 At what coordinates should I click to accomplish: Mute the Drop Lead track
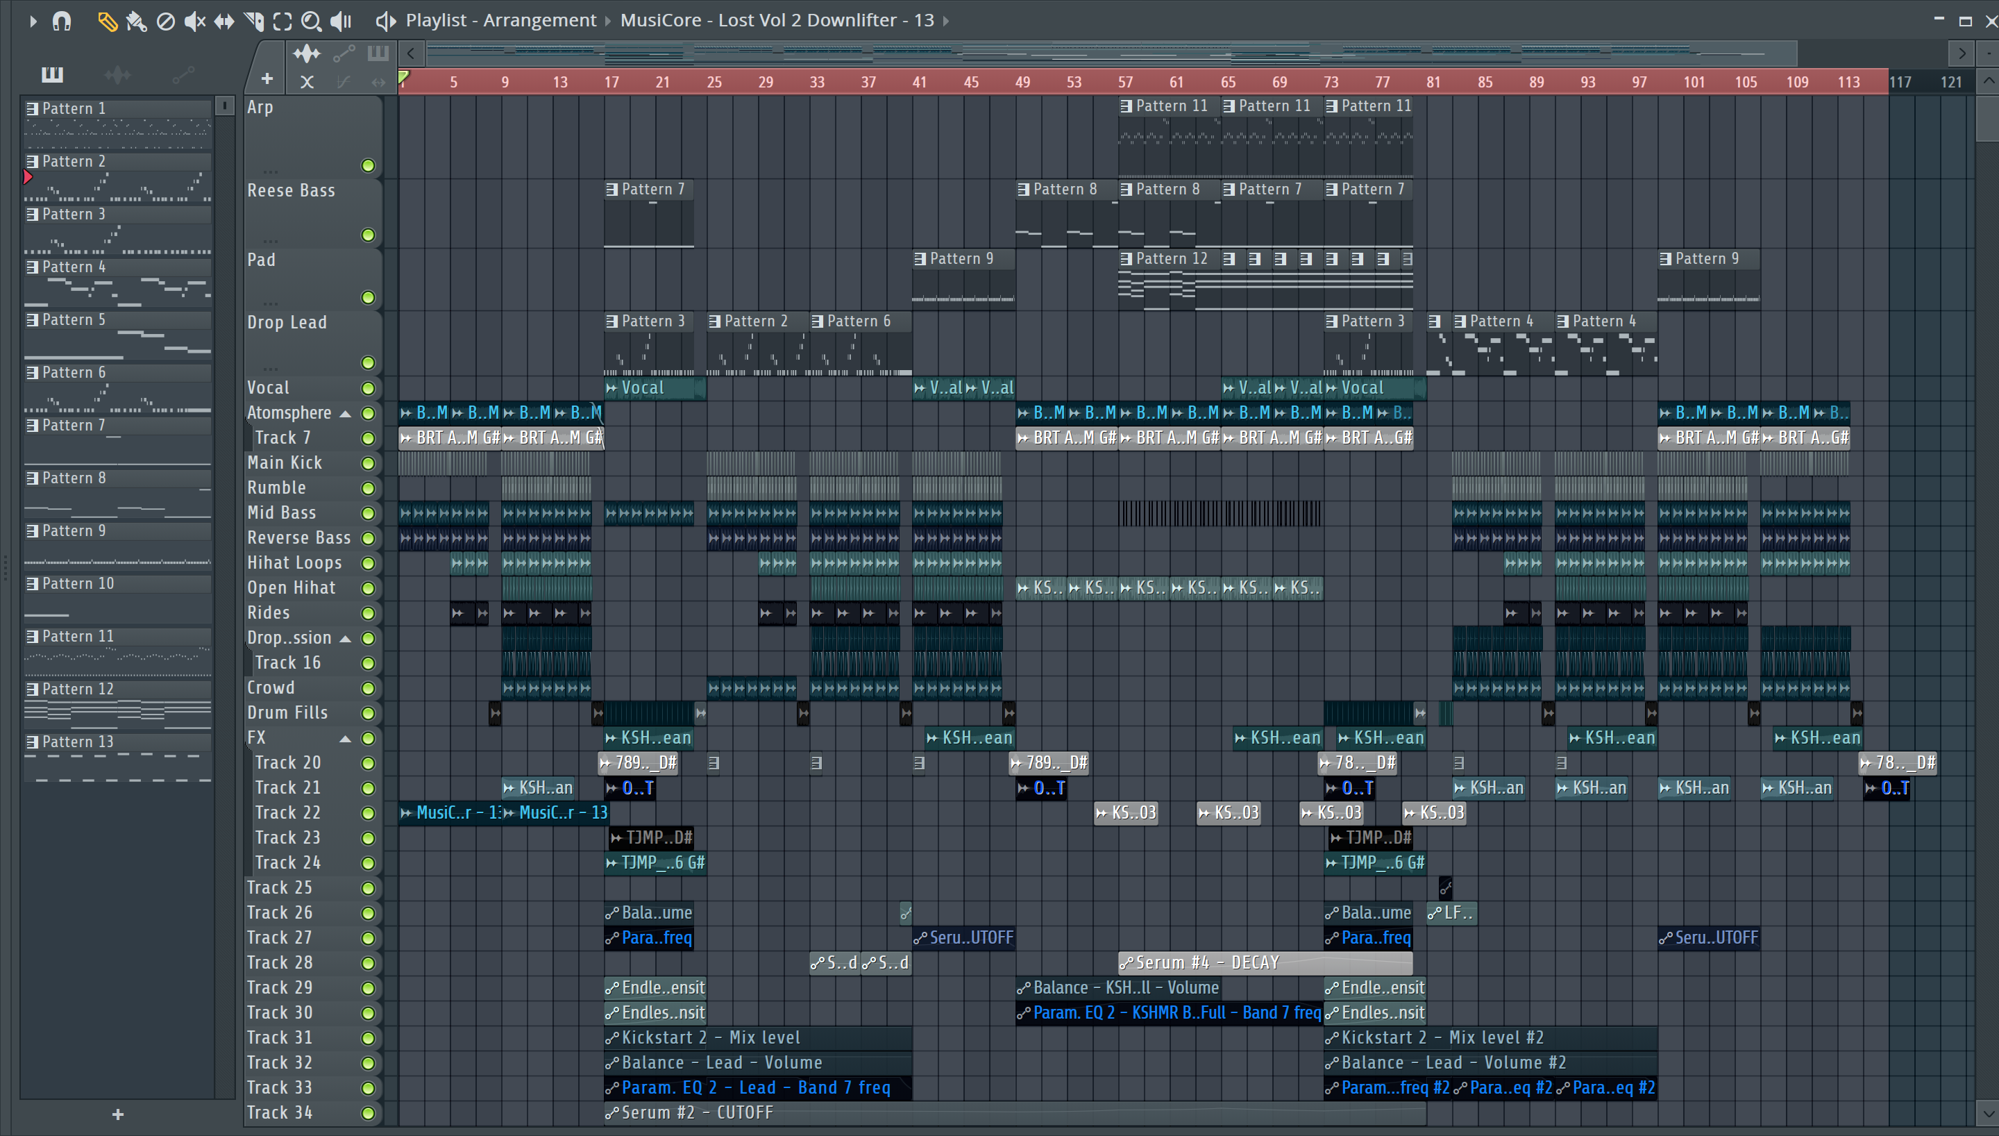[x=368, y=362]
